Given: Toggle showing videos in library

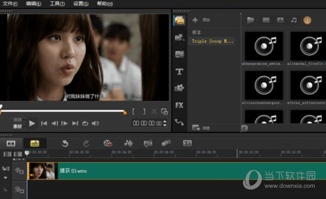Looking at the screenshot, I should point(266,20).
